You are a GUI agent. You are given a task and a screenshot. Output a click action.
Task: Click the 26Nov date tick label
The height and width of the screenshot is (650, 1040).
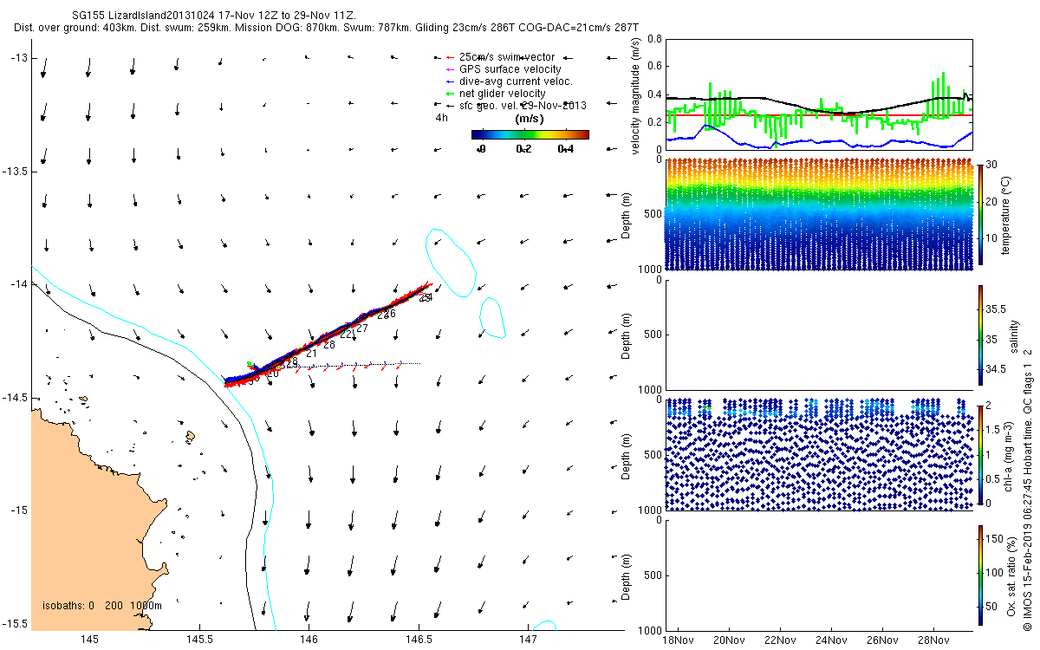882,640
